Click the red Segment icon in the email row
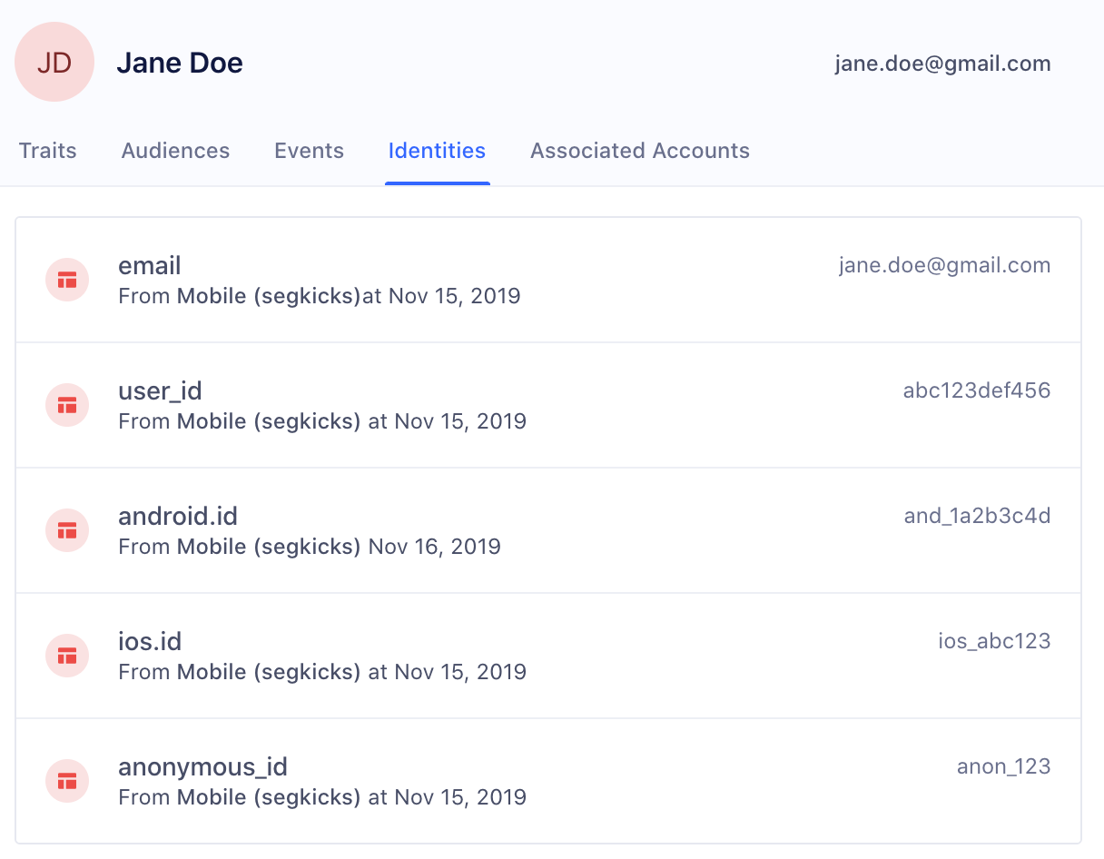Screen dimensions: 1104x859 point(67,280)
